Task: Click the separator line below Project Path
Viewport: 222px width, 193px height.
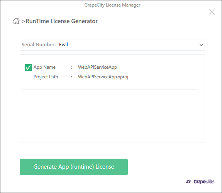Action: [110, 89]
